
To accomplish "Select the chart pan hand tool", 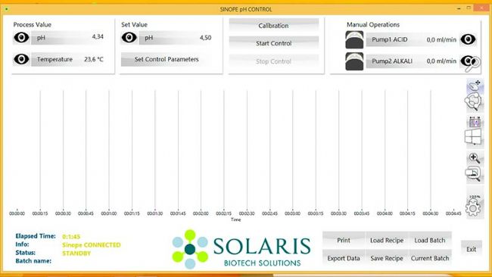I will tap(474, 86).
